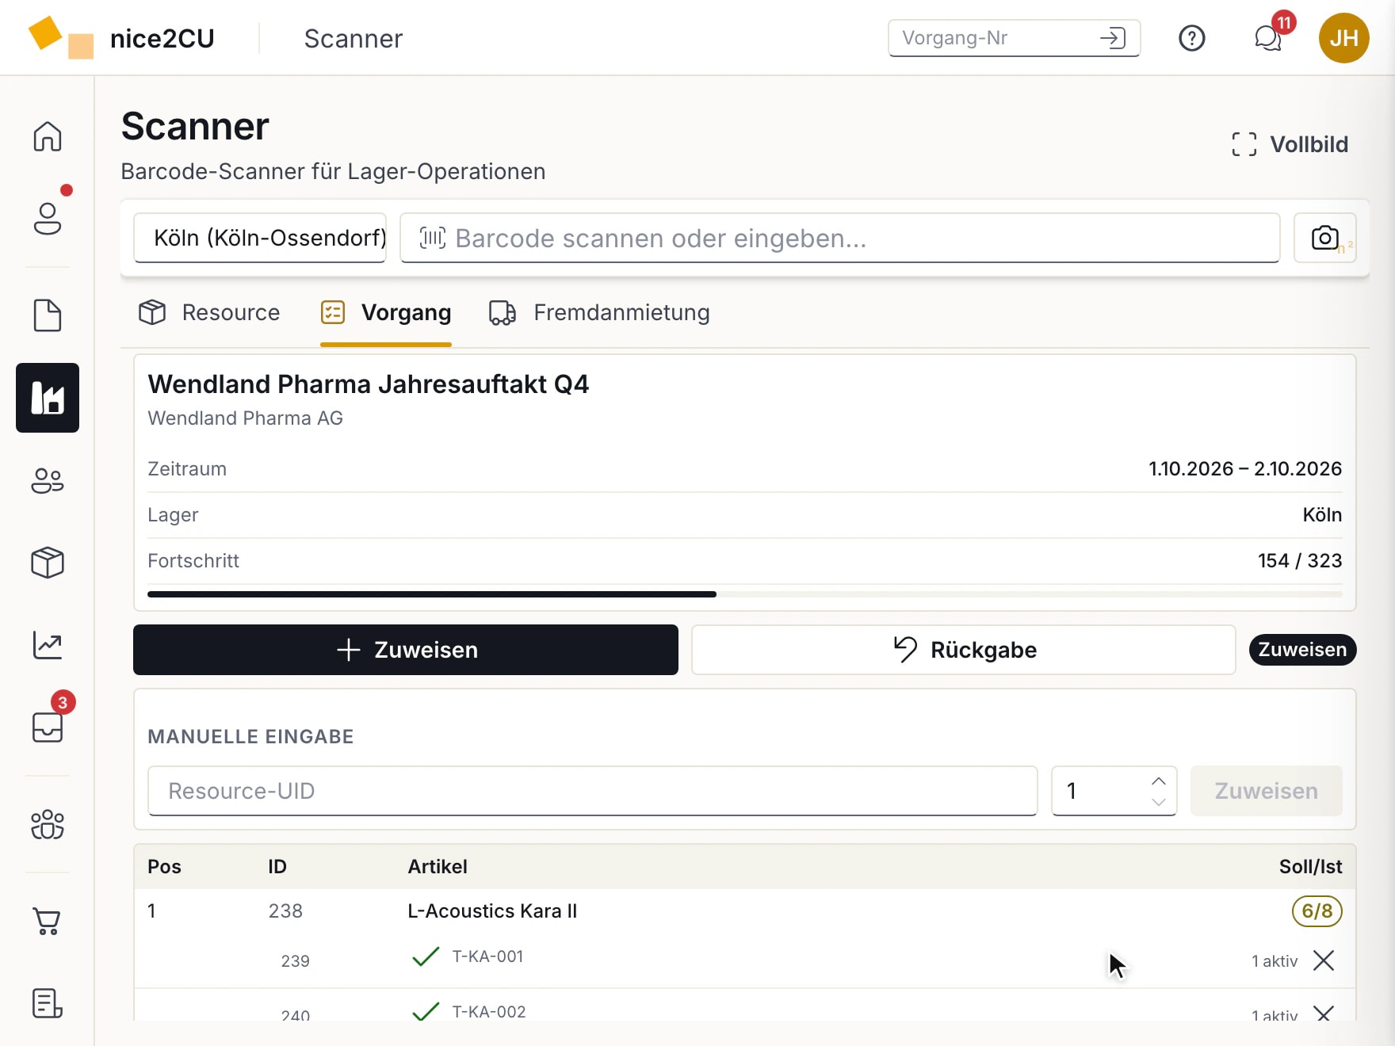Click disabled Zuweisen in manual entry
Image resolution: width=1395 pixels, height=1046 pixels.
[x=1267, y=791]
